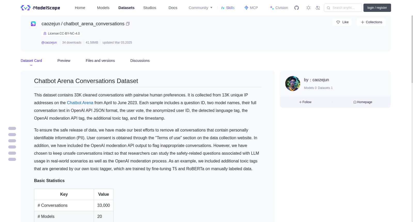The width and height of the screenshot is (413, 222).
Task: Switch language with the translate icon
Action: click(x=318, y=8)
